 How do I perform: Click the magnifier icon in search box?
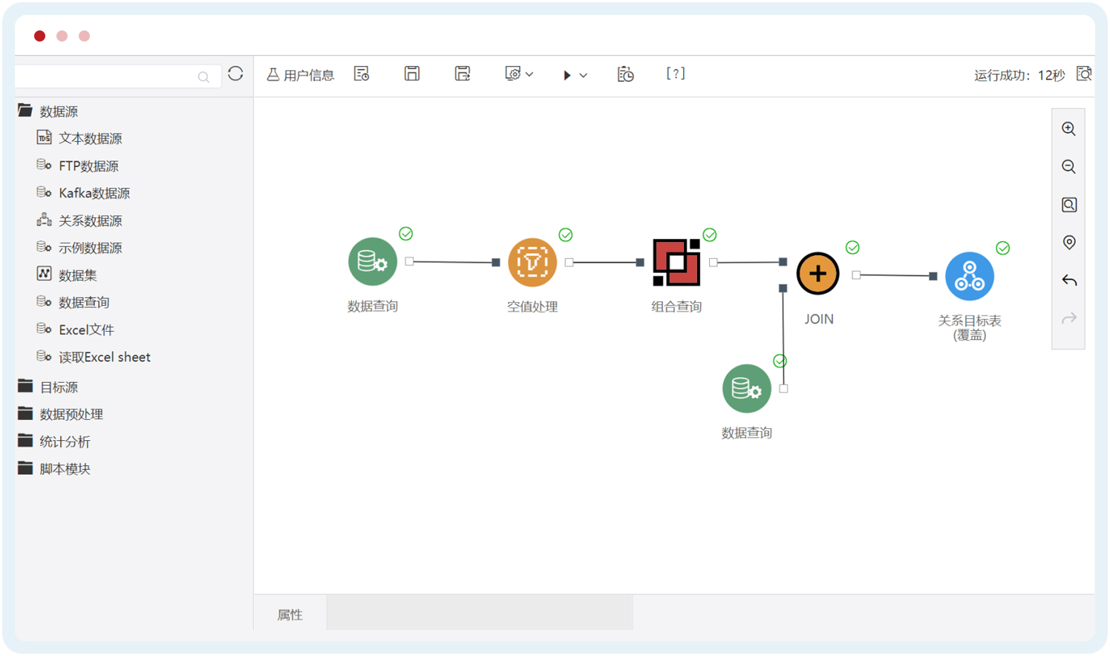coord(203,77)
